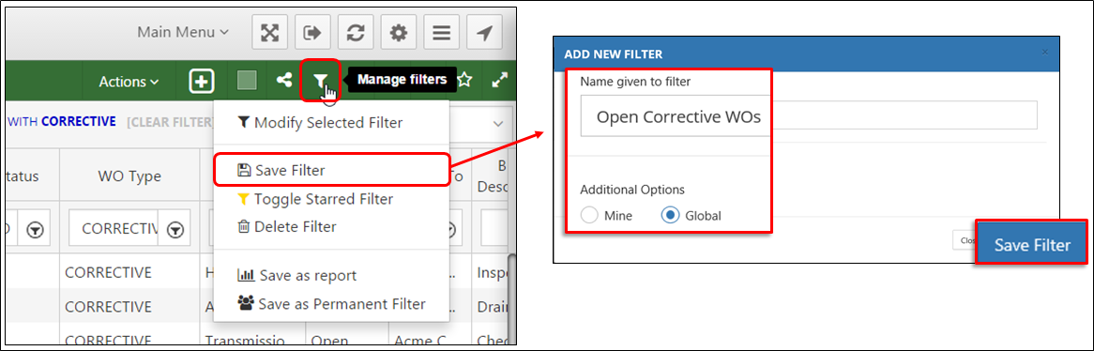Click the star favorite icon
Image resolution: width=1094 pixels, height=351 pixels.
click(464, 81)
